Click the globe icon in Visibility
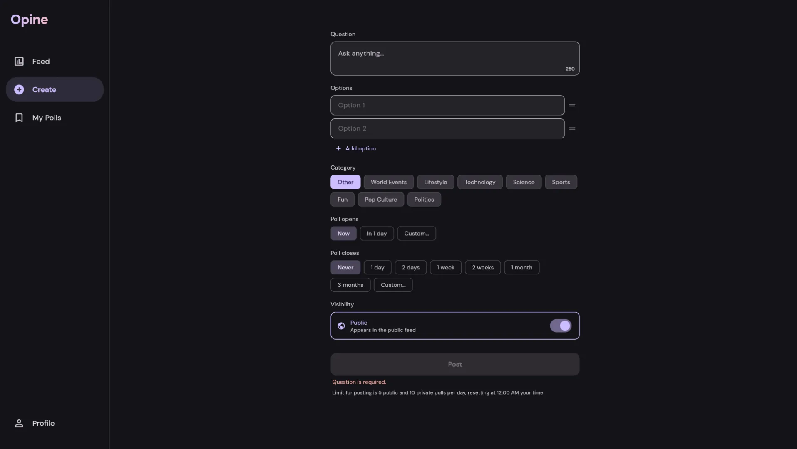The width and height of the screenshot is (797, 449). (x=341, y=326)
